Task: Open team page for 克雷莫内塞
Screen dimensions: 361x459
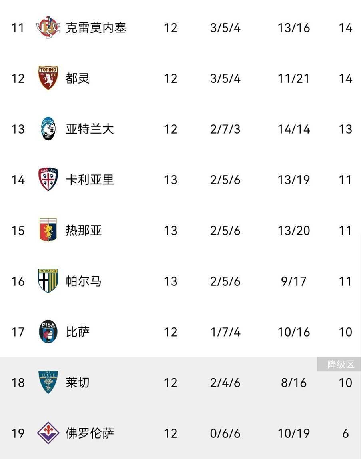Action: 96,28
